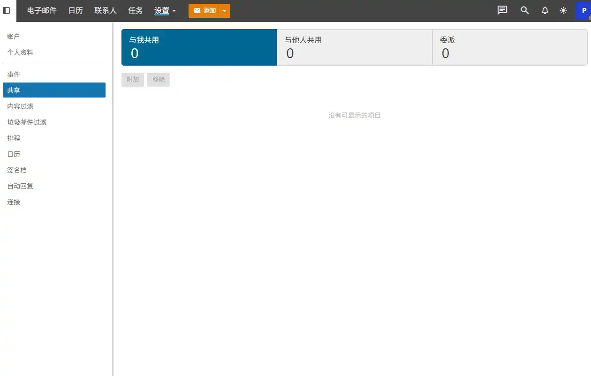Image resolution: width=591 pixels, height=376 pixels.
Task: Click the brightness/theme sun icon
Action: 563,10
